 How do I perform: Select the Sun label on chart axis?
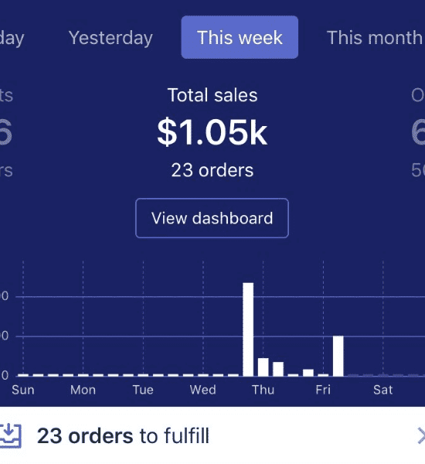click(23, 390)
